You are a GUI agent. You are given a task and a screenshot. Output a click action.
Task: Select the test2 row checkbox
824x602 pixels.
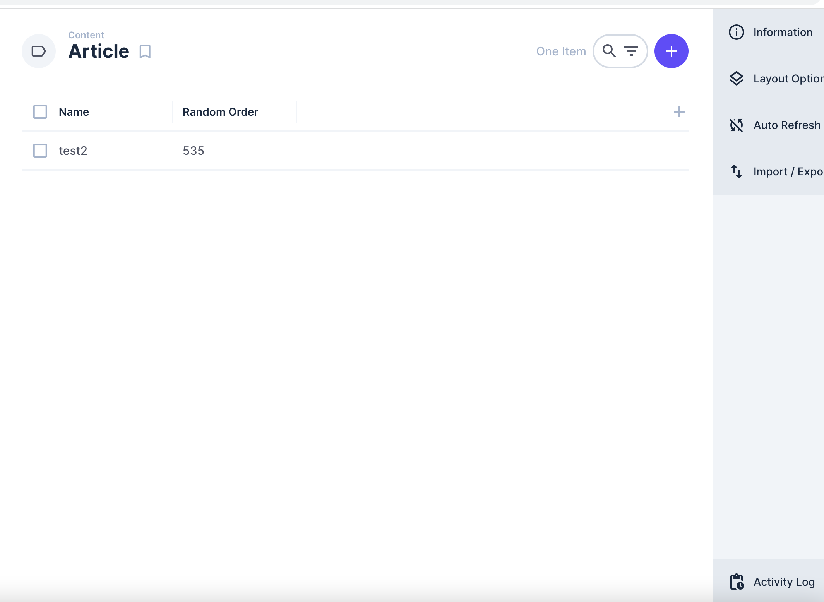click(40, 151)
